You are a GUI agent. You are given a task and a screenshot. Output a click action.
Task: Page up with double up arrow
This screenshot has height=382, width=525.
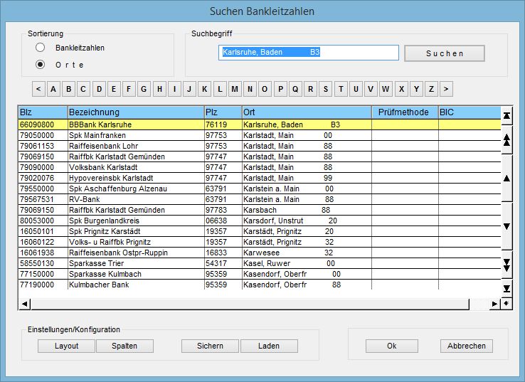[507, 140]
